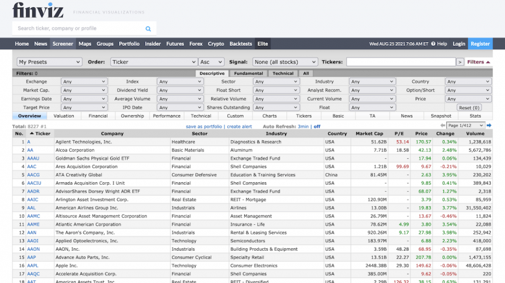Click the Tickers text input

click(401, 62)
